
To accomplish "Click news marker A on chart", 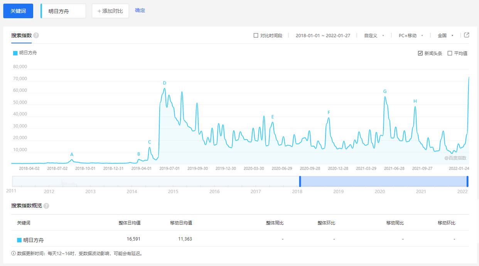I will point(72,154).
